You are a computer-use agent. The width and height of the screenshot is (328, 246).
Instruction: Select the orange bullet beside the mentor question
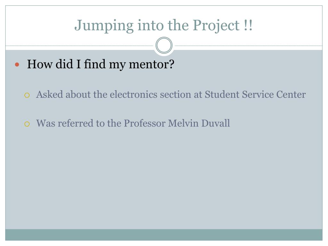(x=17, y=65)
